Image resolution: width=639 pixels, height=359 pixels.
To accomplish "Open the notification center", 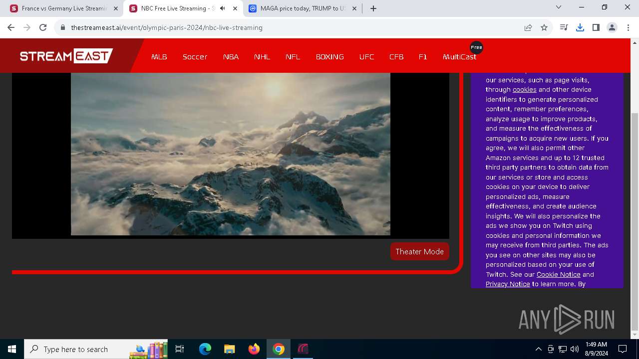I will tap(623, 349).
